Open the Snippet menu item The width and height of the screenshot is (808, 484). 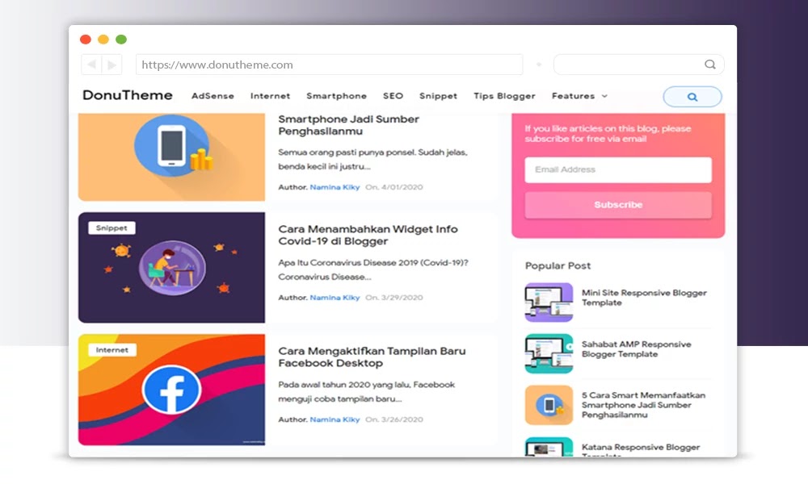[x=438, y=96]
